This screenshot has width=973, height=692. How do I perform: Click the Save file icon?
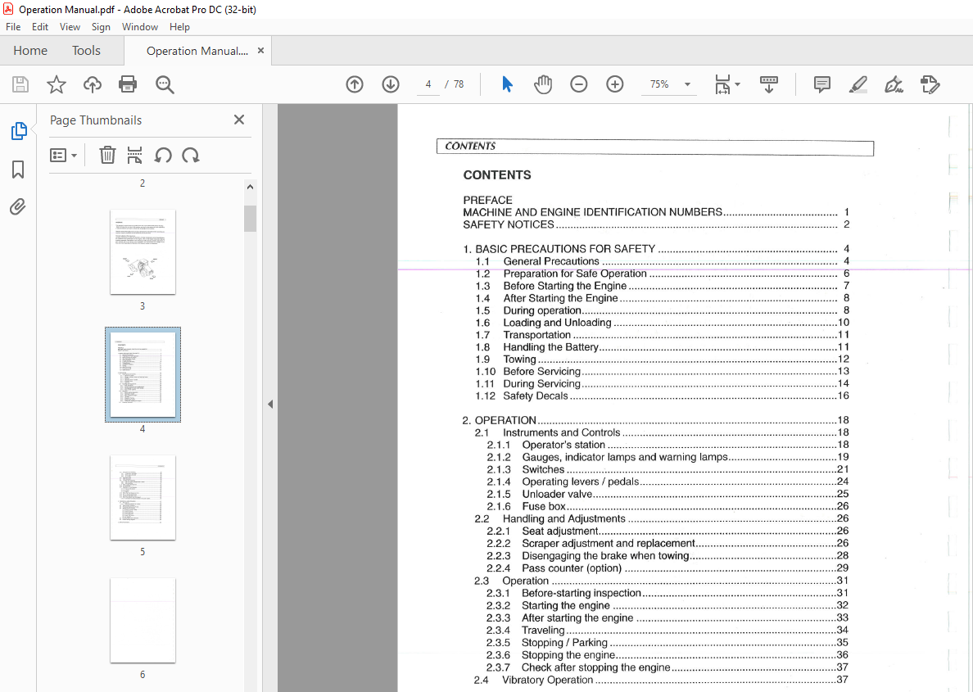pyautogui.click(x=20, y=84)
